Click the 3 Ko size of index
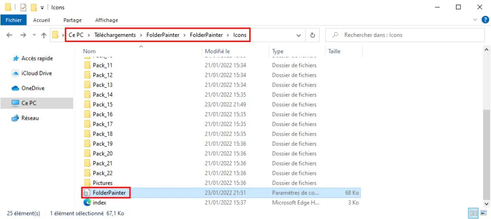 [353, 202]
